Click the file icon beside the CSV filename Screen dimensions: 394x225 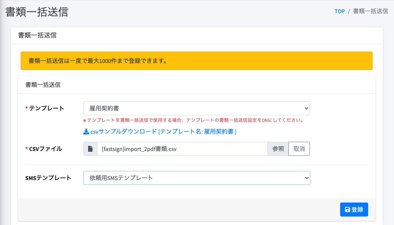tap(90, 149)
